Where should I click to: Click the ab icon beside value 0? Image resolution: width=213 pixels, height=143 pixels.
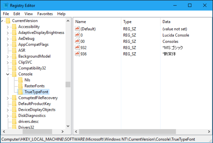[77, 35]
